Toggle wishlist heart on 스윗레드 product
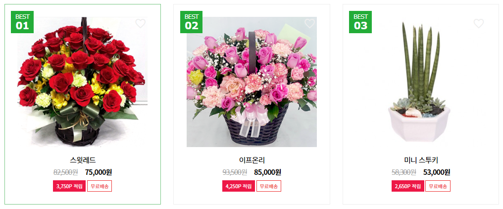Image resolution: width=503 pixels, height=209 pixels. [x=140, y=23]
